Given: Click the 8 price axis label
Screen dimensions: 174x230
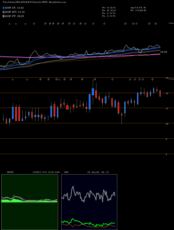Looking at the screenshot, I should point(166,154).
